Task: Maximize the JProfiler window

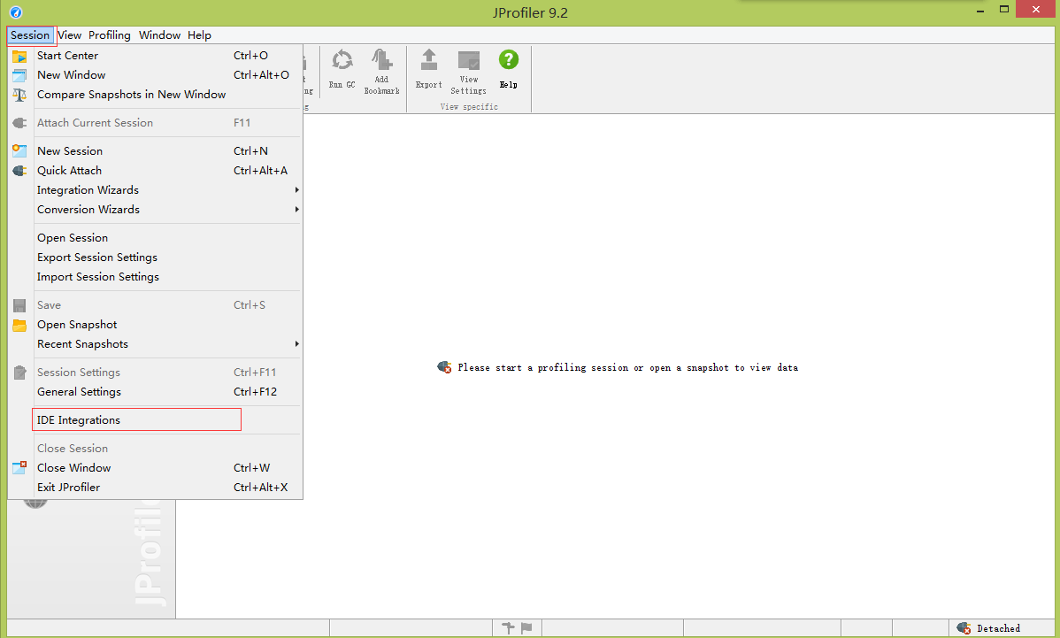Action: (1004, 10)
